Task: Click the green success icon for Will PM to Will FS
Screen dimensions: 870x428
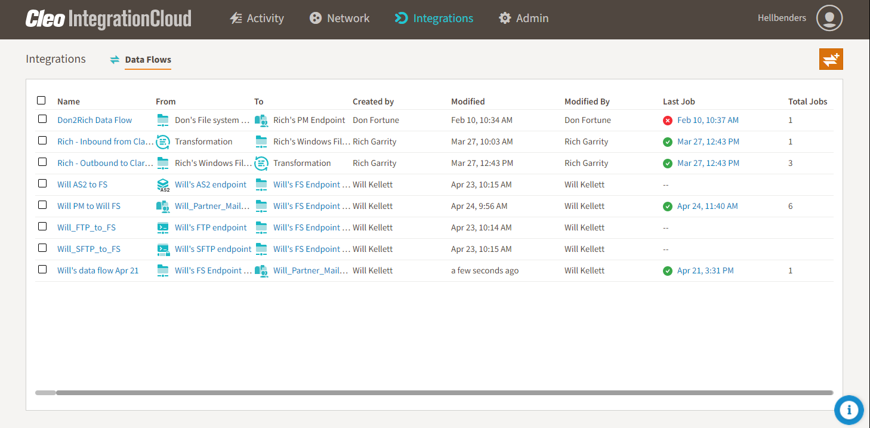Action: click(668, 206)
